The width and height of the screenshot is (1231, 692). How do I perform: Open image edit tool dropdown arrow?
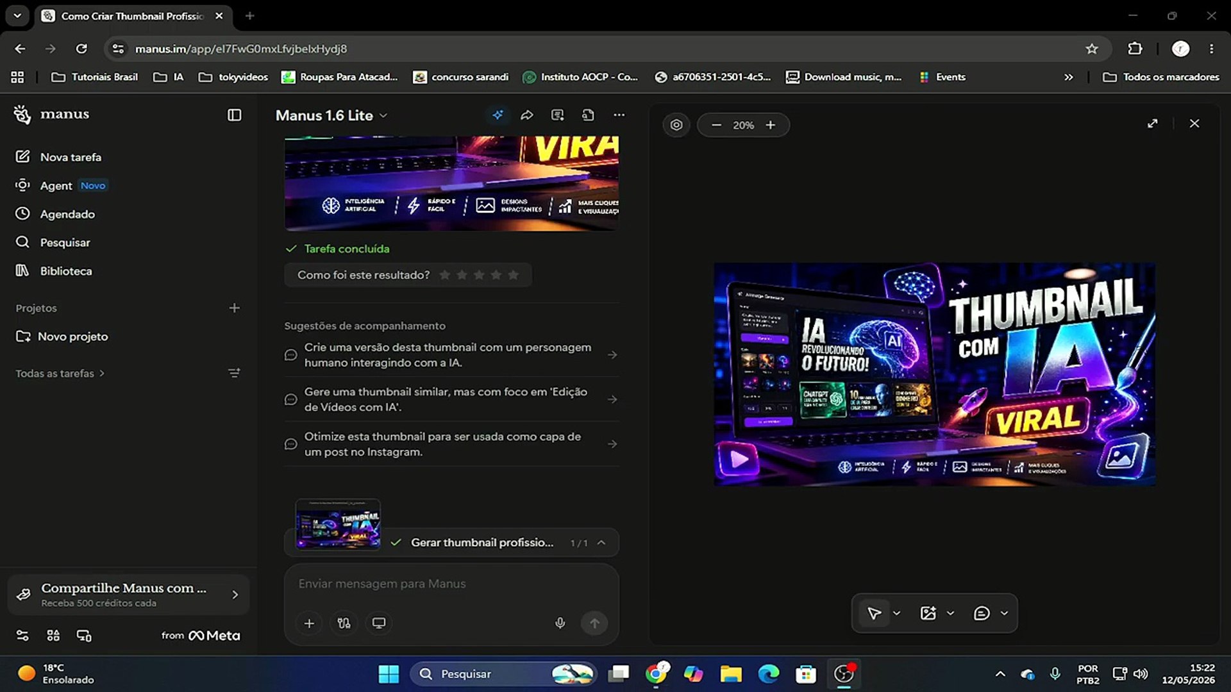coord(950,613)
